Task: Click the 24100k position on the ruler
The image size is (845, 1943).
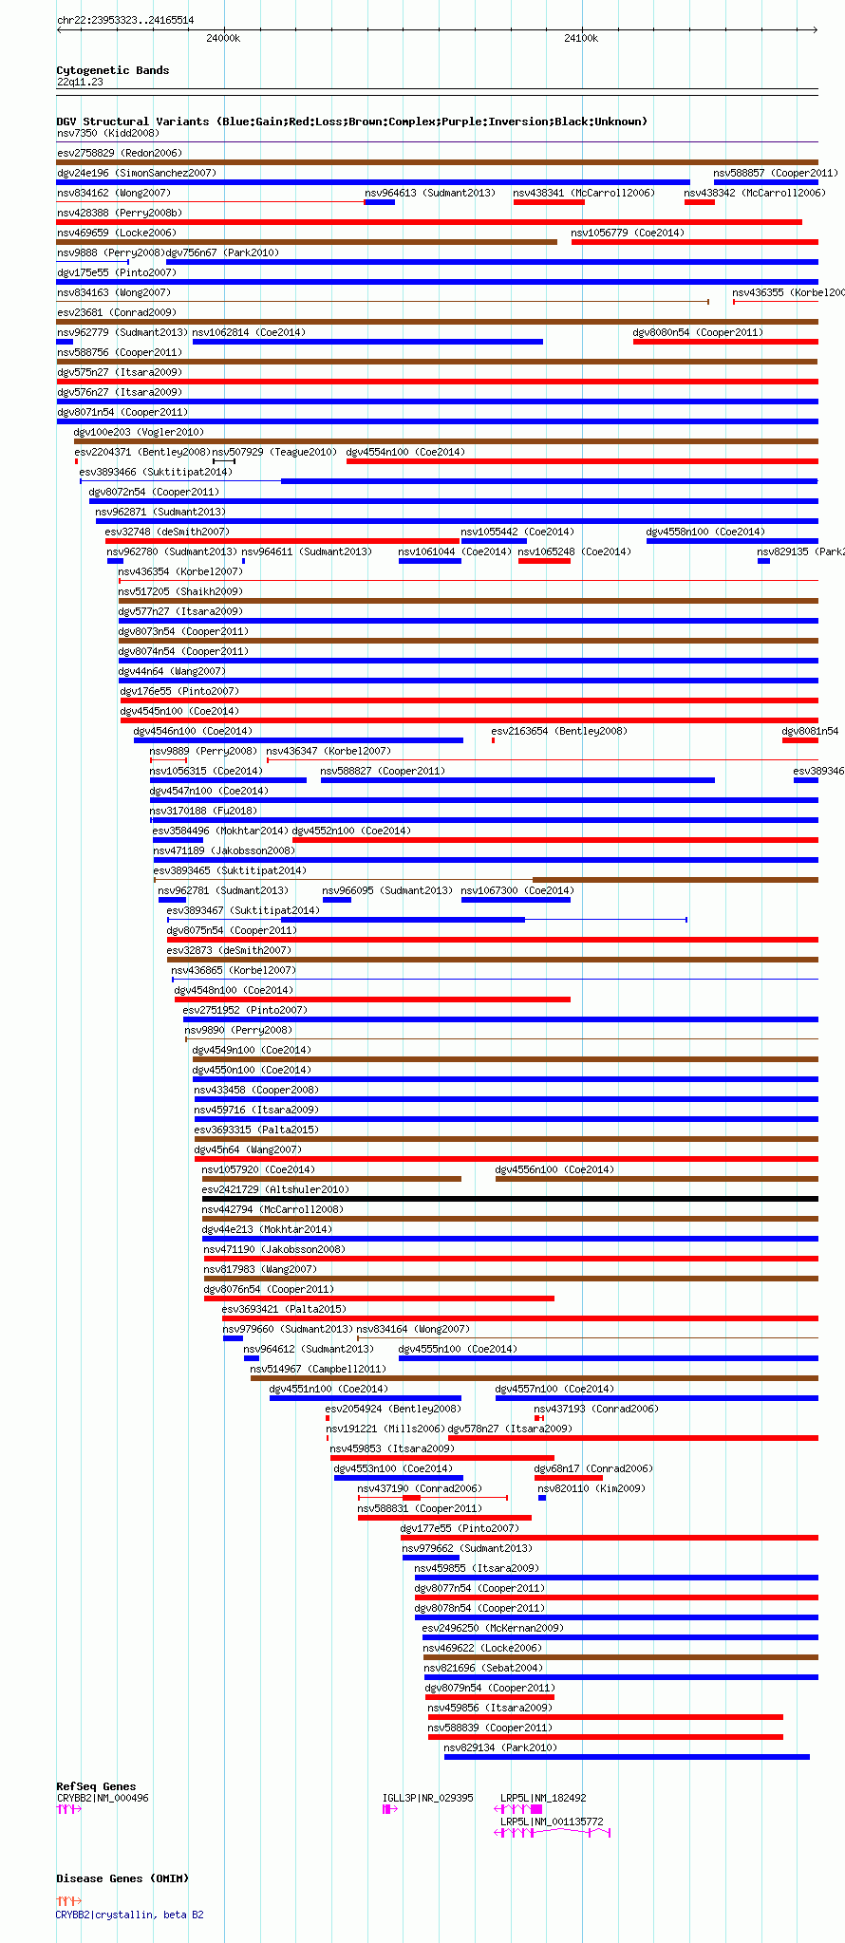Action: tap(581, 38)
